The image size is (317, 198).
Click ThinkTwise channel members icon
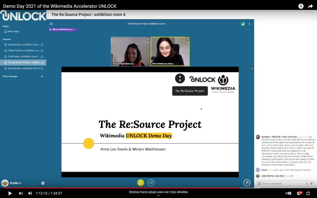42,56
